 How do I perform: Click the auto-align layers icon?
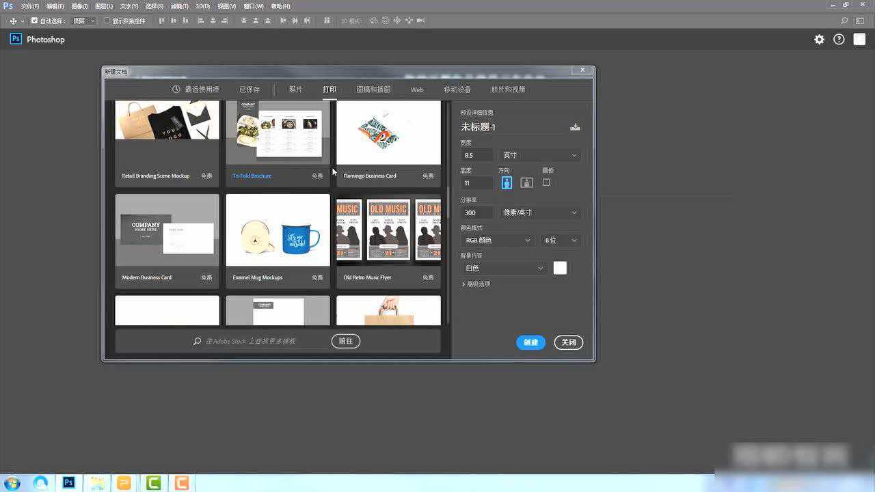(x=327, y=20)
